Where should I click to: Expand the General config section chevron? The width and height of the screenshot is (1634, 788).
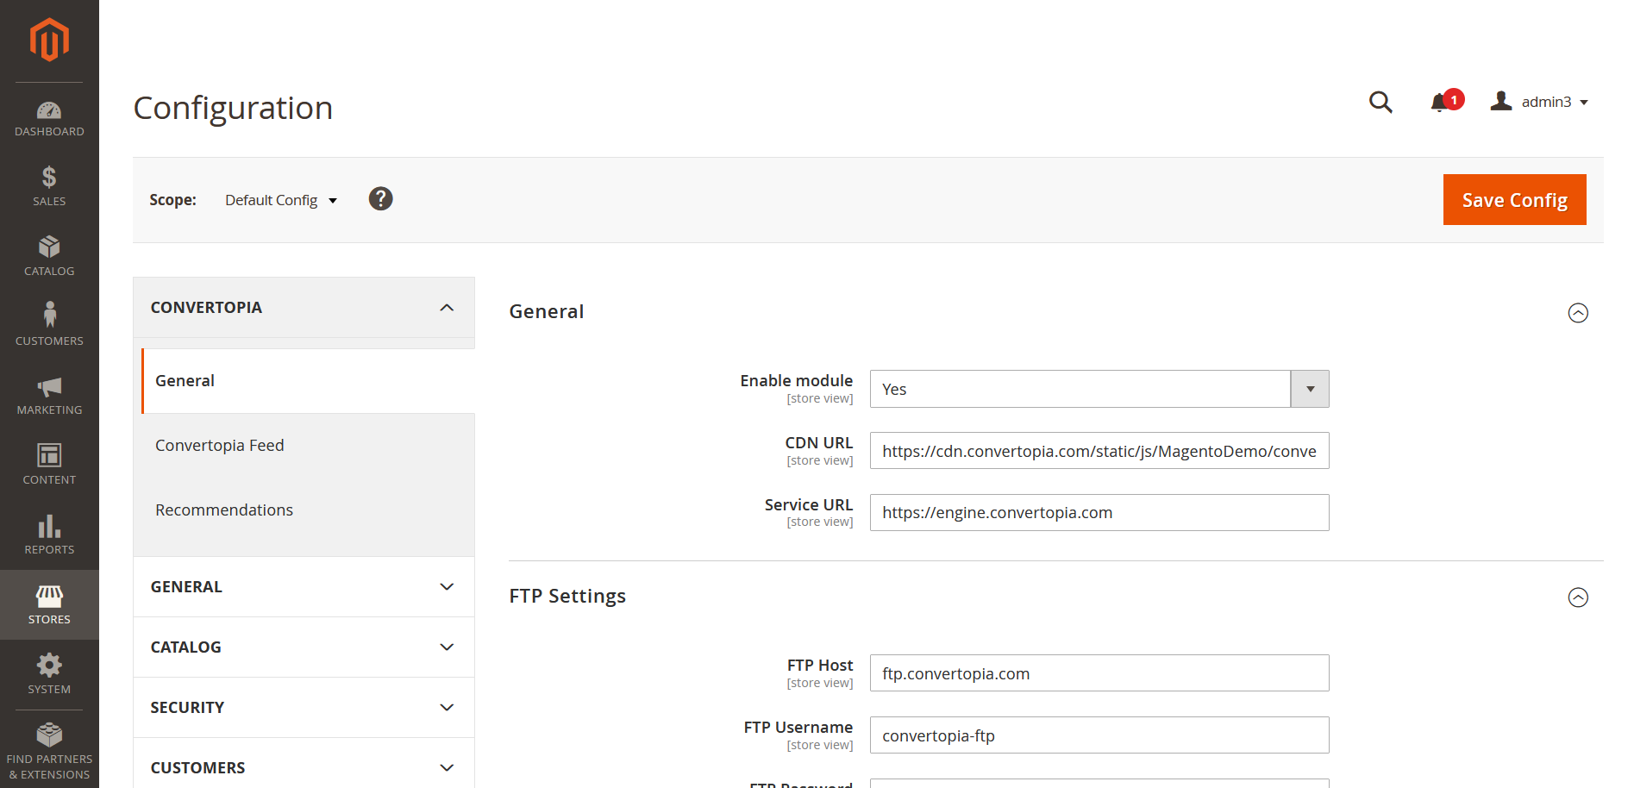(447, 587)
